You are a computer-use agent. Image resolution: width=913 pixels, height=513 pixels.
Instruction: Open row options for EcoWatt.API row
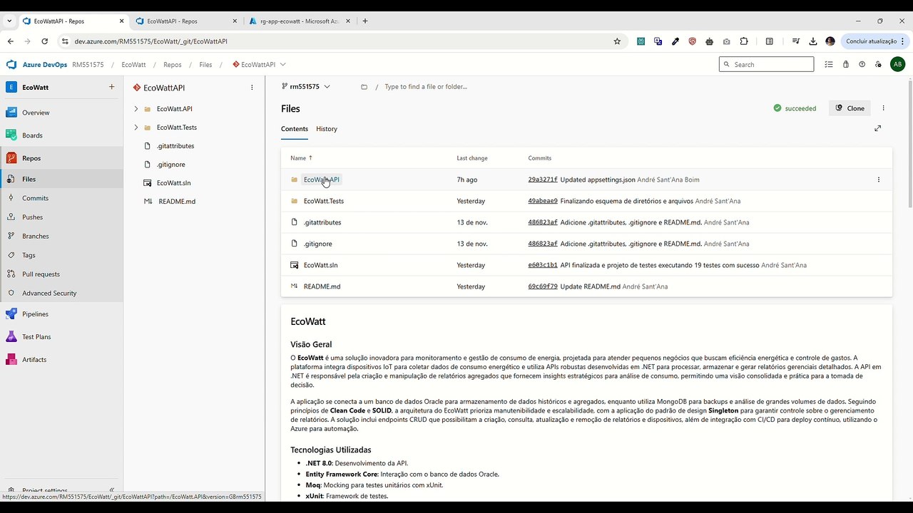pyautogui.click(x=878, y=180)
